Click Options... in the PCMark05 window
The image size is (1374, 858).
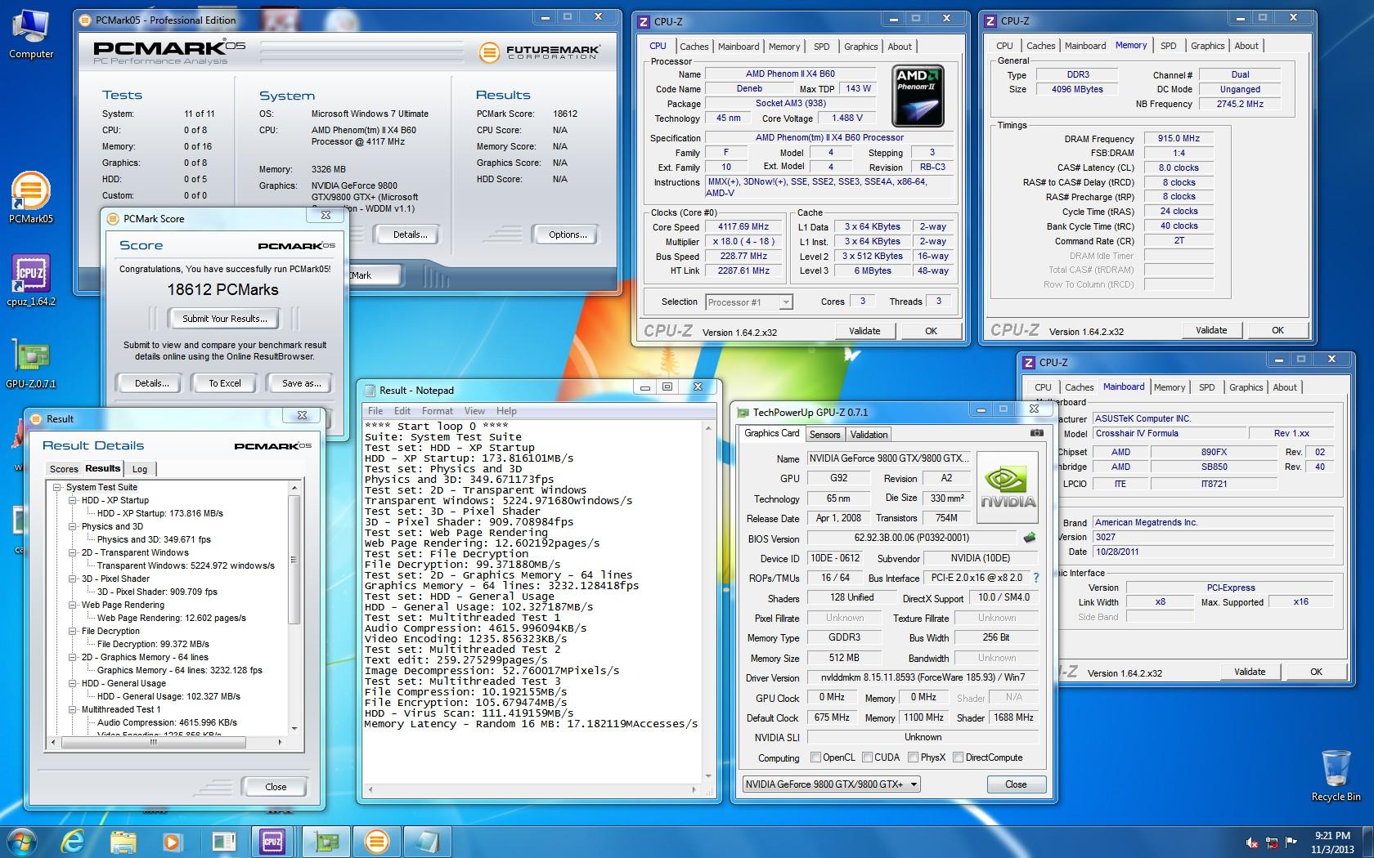click(x=568, y=235)
